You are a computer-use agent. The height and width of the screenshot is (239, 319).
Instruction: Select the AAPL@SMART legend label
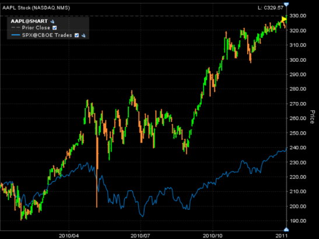[x=29, y=21]
